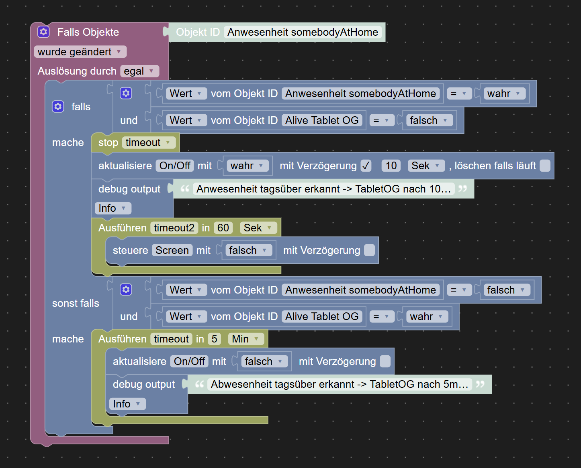The image size is (581, 468).
Task: Click the timeout2 name field
Action: point(174,228)
